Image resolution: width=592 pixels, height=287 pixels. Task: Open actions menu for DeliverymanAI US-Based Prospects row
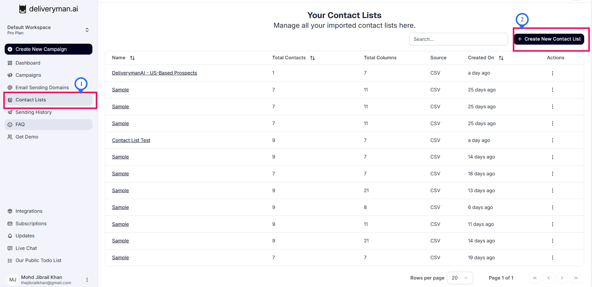tap(552, 73)
